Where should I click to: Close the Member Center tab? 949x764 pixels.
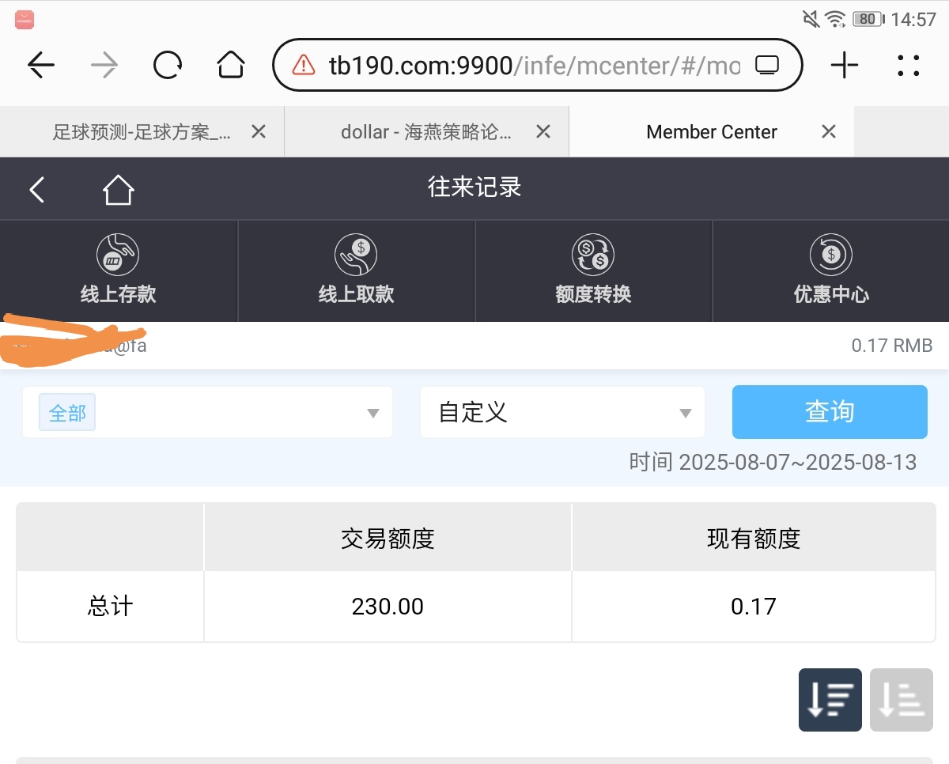828,132
